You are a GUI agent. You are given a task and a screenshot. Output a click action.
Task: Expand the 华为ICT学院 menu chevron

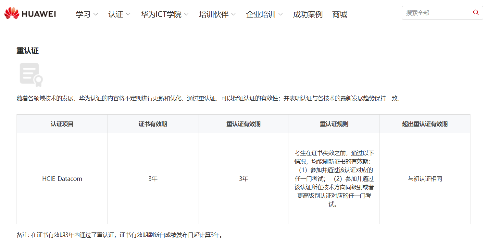pos(186,14)
